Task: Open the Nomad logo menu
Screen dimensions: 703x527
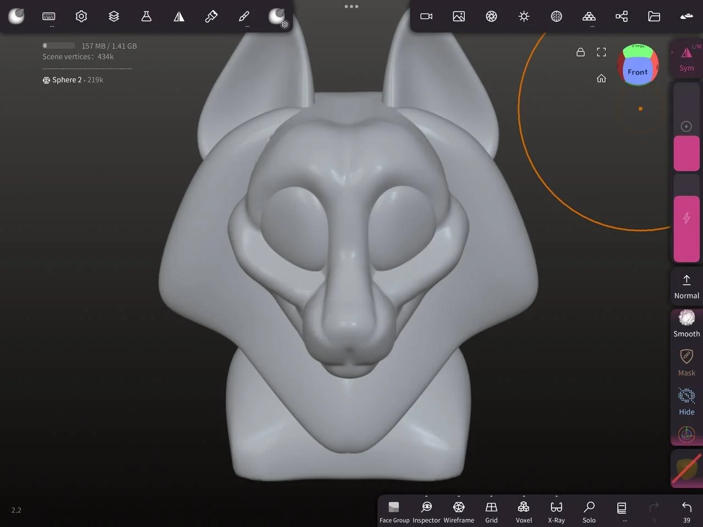Action: (16, 16)
